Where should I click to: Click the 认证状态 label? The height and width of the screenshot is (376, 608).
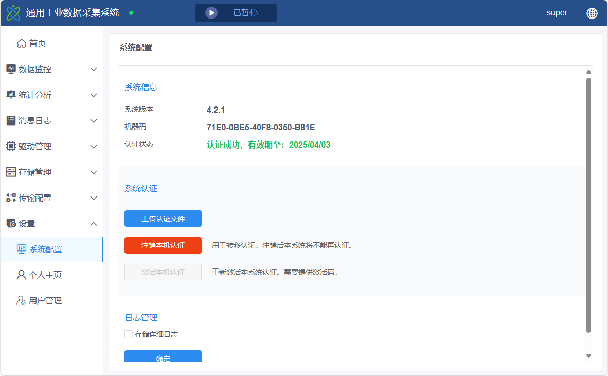[139, 144]
